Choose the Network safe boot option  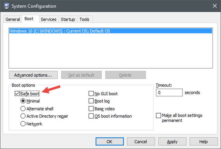(x=23, y=124)
